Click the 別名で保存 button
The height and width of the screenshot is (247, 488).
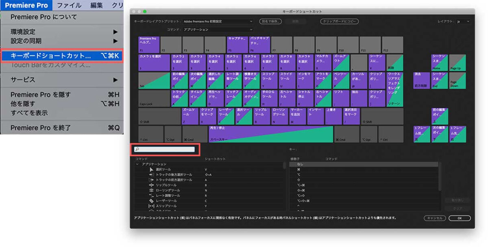270,21
